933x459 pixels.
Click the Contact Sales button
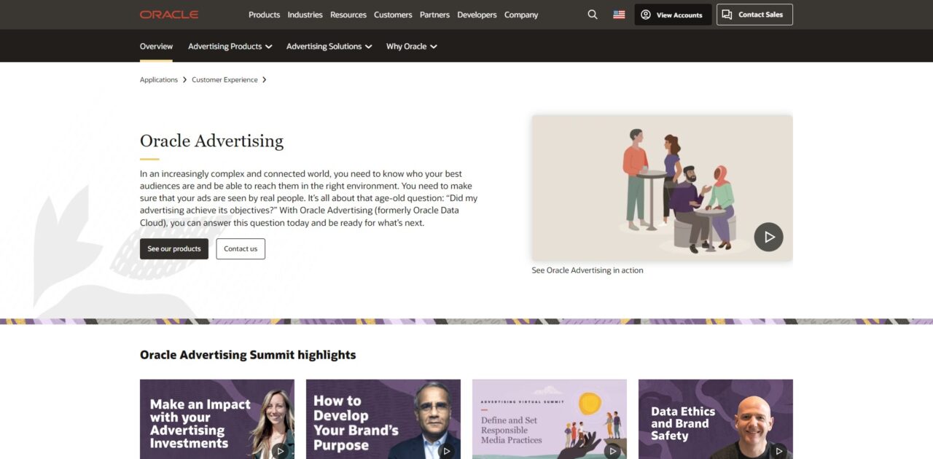[x=754, y=15]
